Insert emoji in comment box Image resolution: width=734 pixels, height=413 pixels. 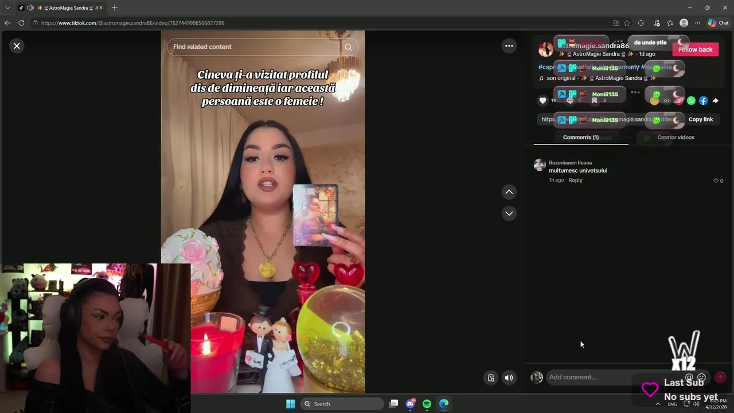click(x=701, y=377)
